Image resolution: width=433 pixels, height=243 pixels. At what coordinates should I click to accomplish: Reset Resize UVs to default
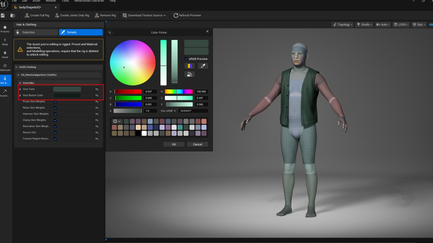(97, 133)
